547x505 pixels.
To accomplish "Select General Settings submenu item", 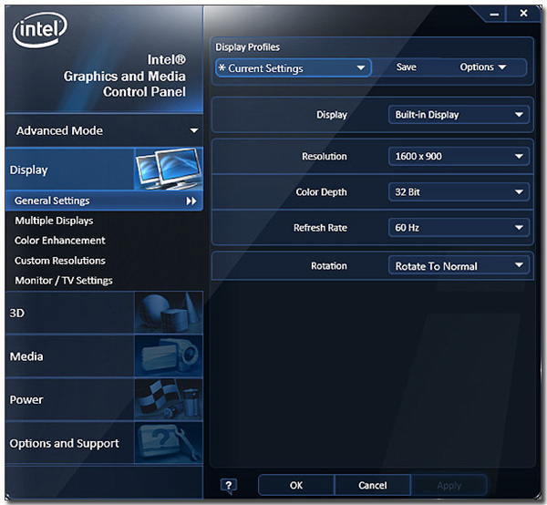I will click(104, 201).
